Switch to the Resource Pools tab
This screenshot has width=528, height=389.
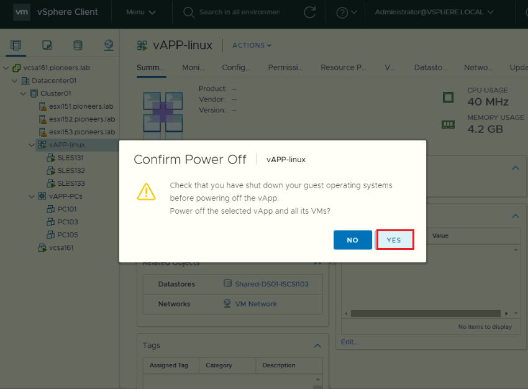[343, 68]
